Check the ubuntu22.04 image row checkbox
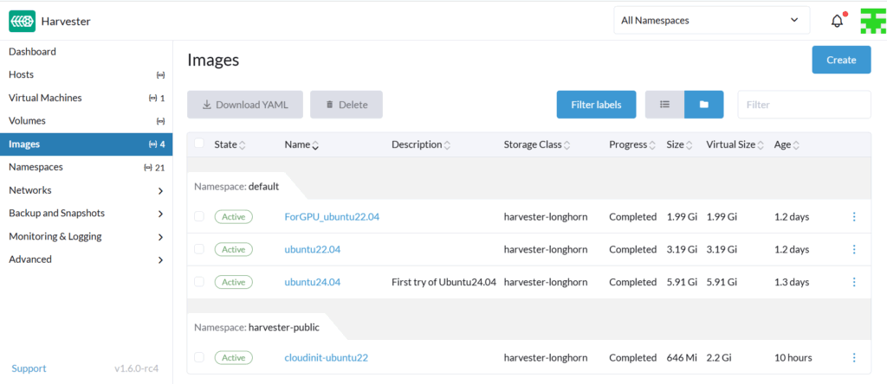The height and width of the screenshot is (384, 887). (199, 249)
